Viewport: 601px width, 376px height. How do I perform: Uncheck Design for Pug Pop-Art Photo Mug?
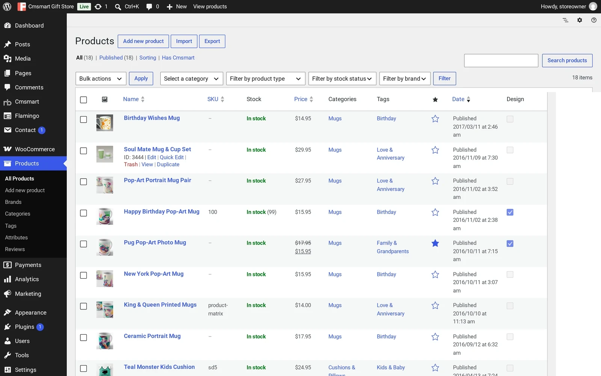510,244
